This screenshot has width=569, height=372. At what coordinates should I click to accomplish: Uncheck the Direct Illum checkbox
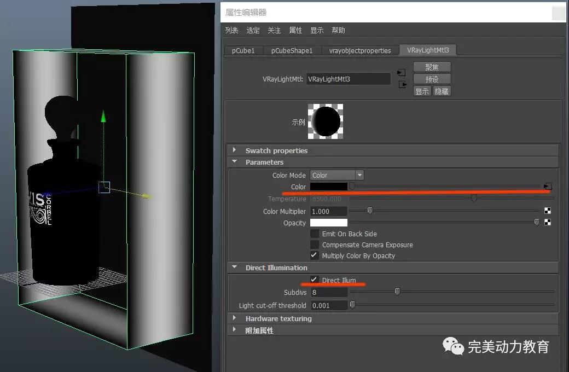tap(315, 280)
